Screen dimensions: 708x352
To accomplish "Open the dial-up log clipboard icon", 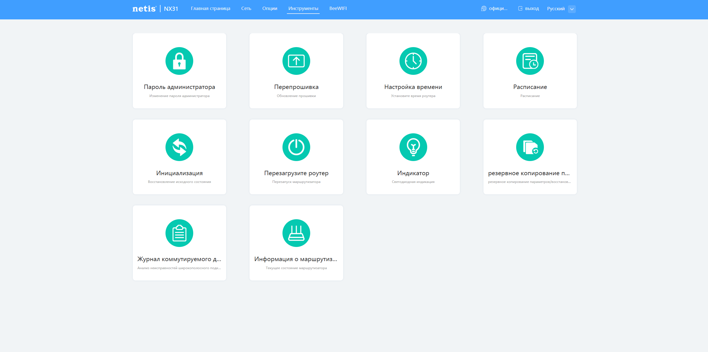I will pos(179,233).
